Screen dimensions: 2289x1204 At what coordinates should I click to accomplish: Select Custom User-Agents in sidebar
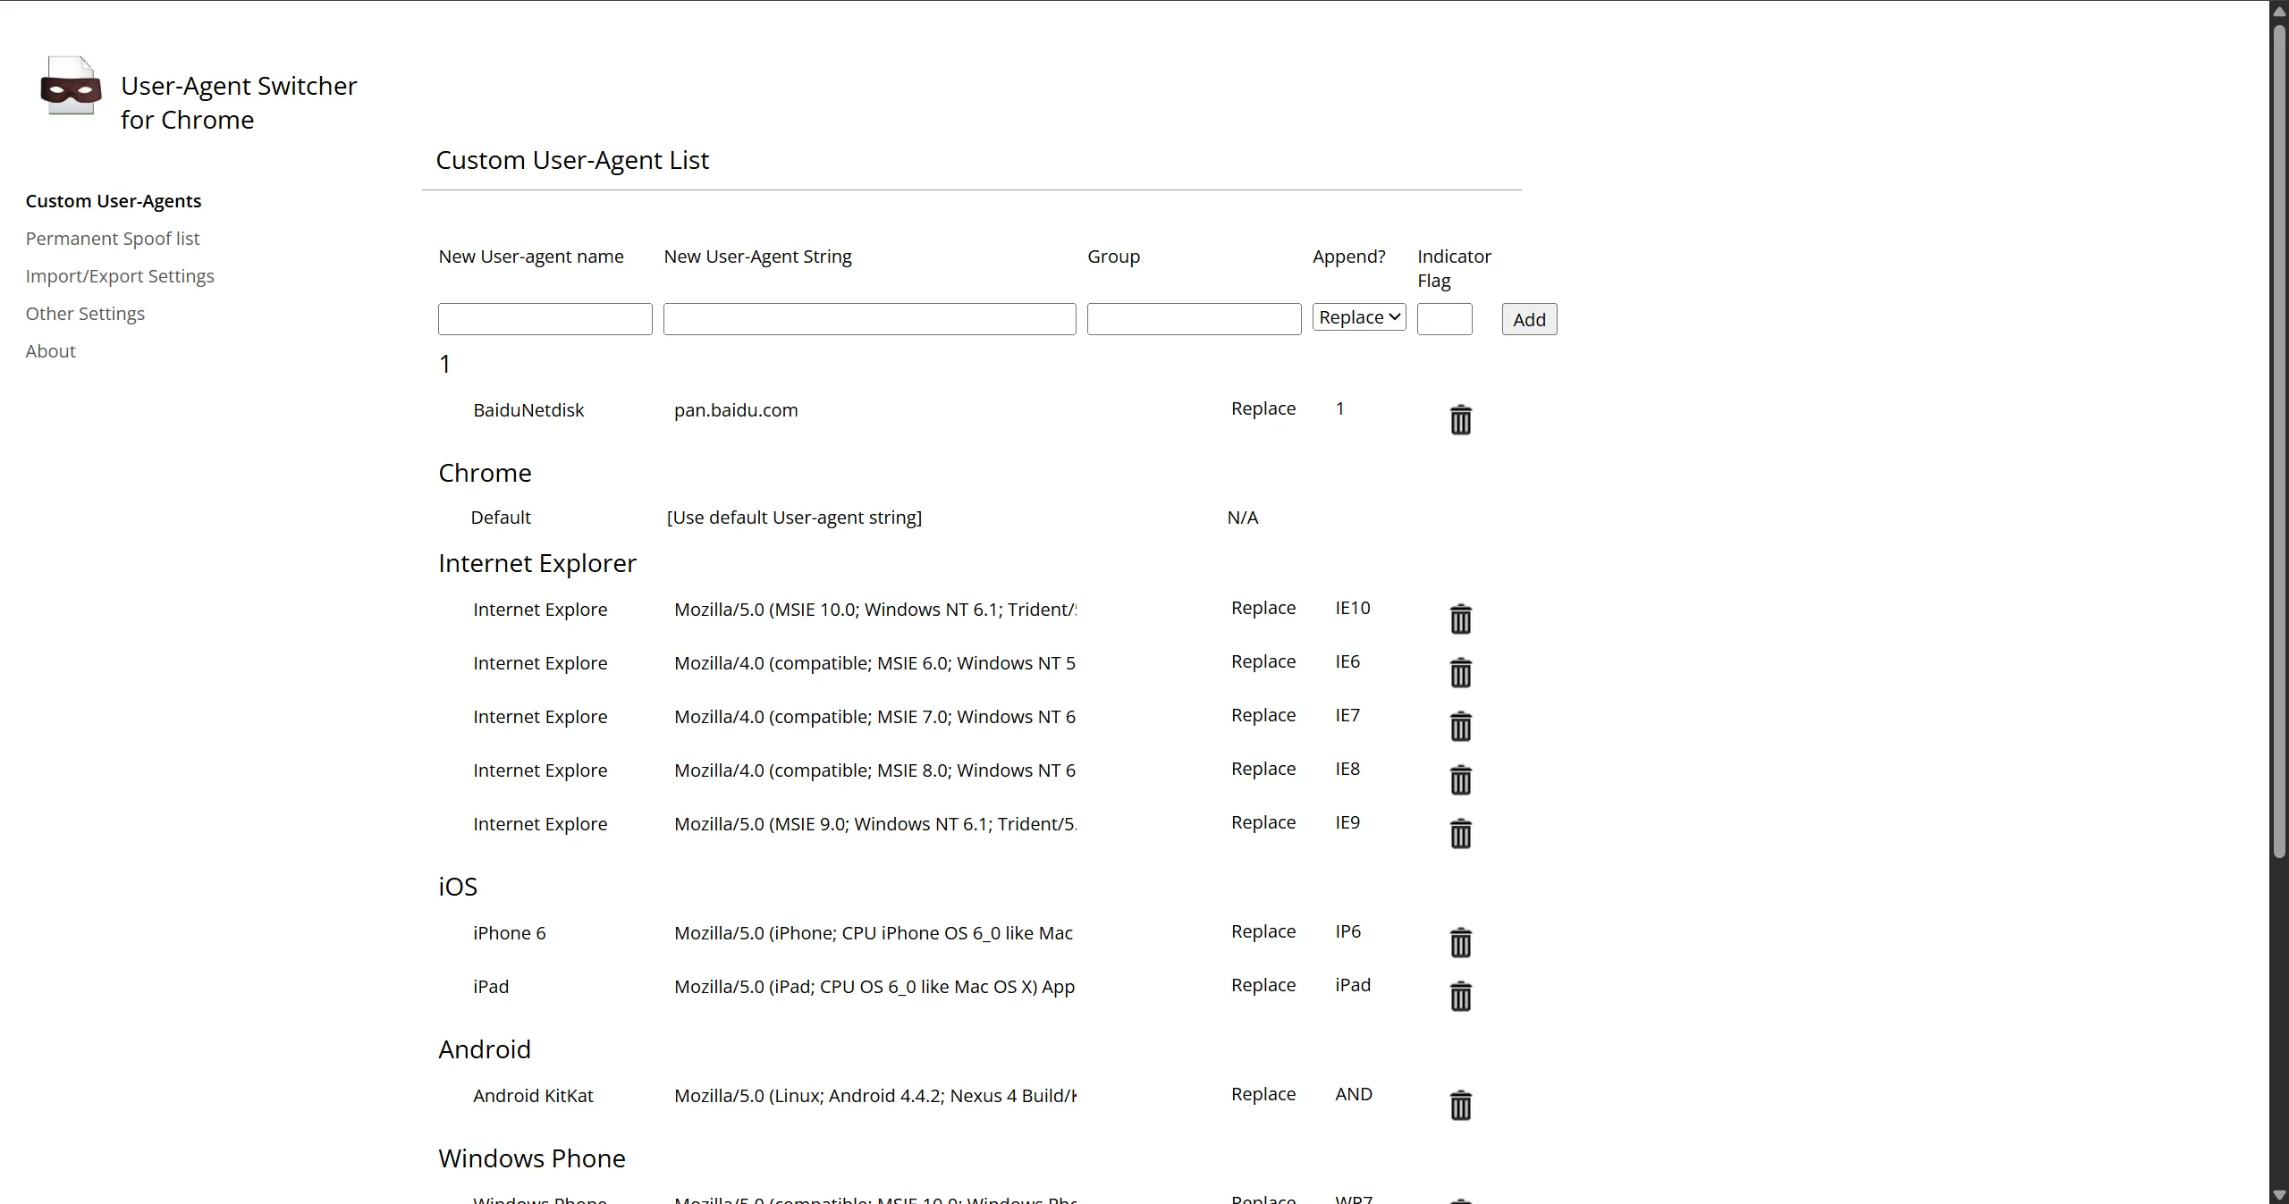click(x=113, y=200)
